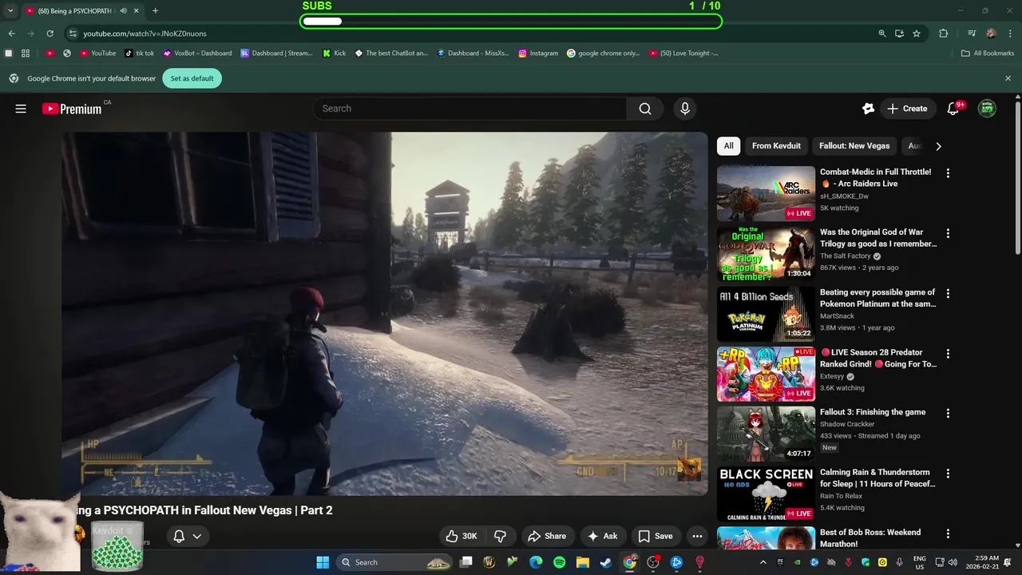Go back in Chrome
Screen dimensions: 1022x575
coord(11,34)
